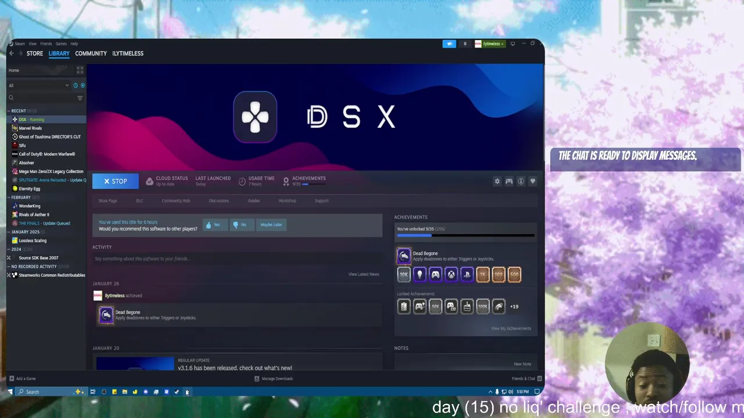Open Manage Downloads
This screenshot has height=418, width=744.
click(x=273, y=379)
